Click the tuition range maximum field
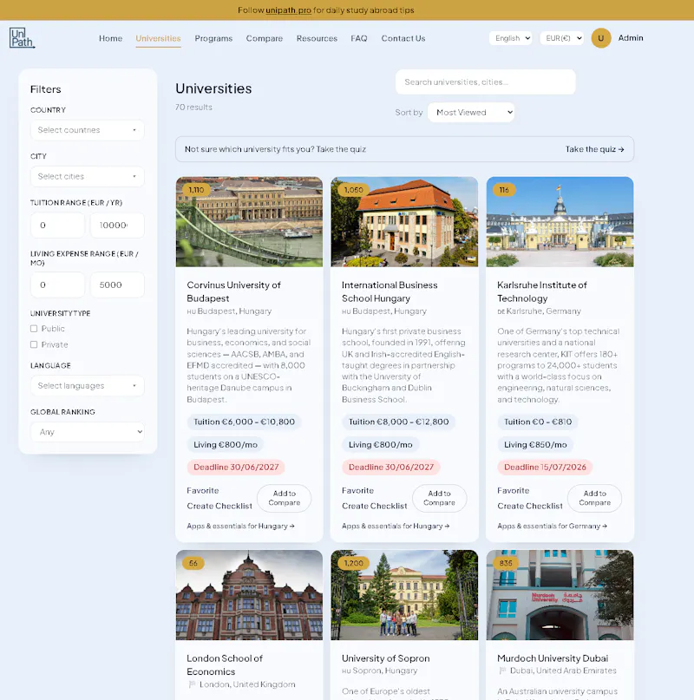The width and height of the screenshot is (694, 700). pos(117,225)
